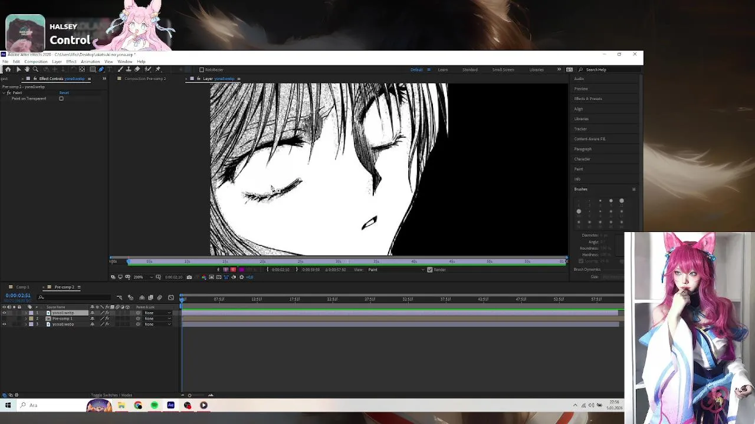This screenshot has height=424, width=755.
Task: Click the Chrome icon in taskbar
Action: (x=138, y=405)
